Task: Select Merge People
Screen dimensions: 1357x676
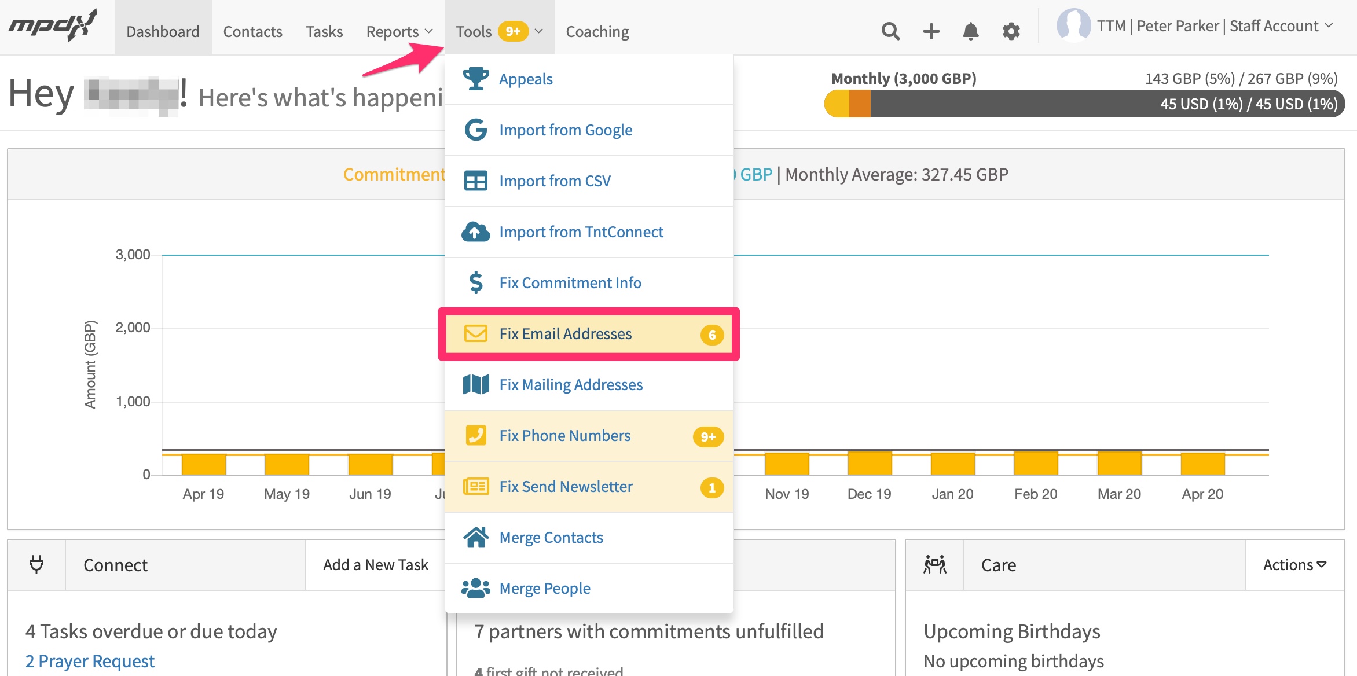Action: (x=589, y=589)
